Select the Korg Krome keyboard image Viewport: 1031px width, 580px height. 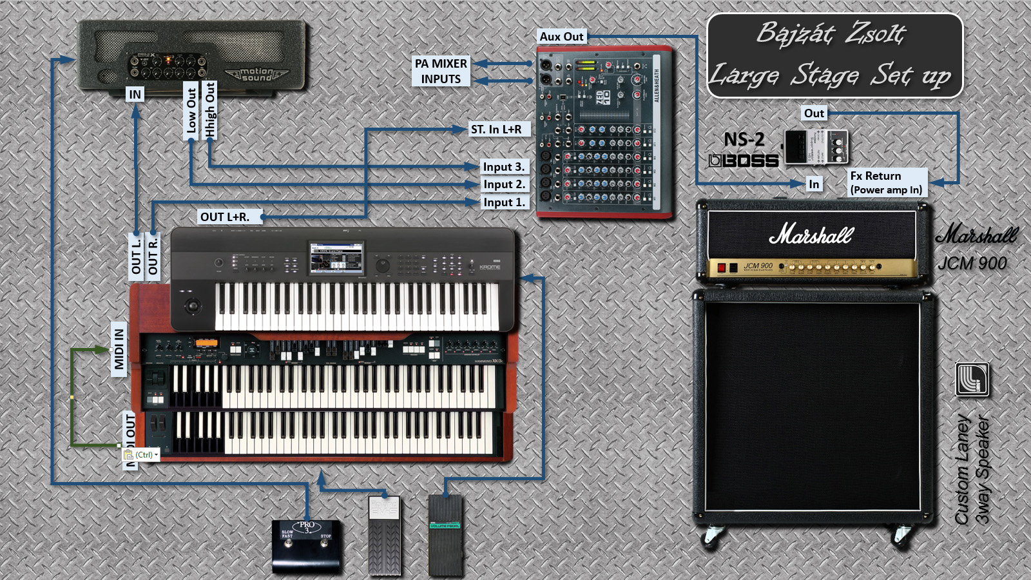point(344,279)
